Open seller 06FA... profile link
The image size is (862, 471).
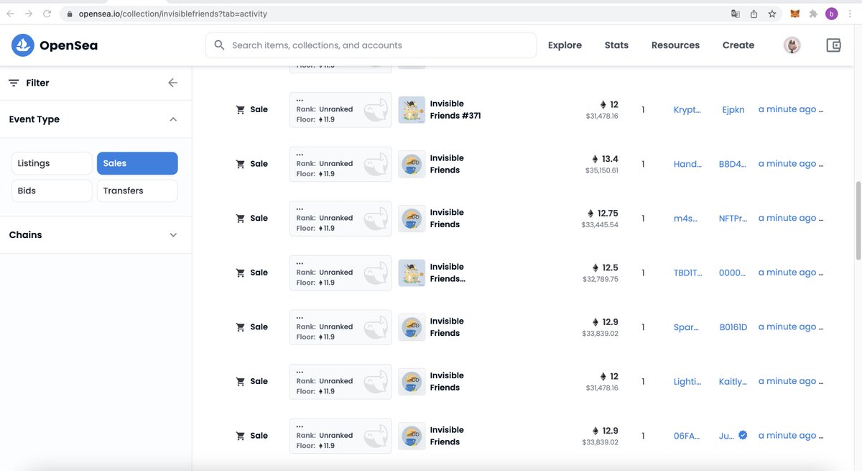(x=687, y=435)
